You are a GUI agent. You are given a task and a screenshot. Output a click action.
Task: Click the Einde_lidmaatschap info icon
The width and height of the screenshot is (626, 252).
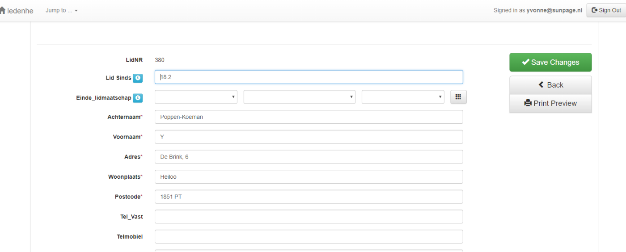(138, 98)
